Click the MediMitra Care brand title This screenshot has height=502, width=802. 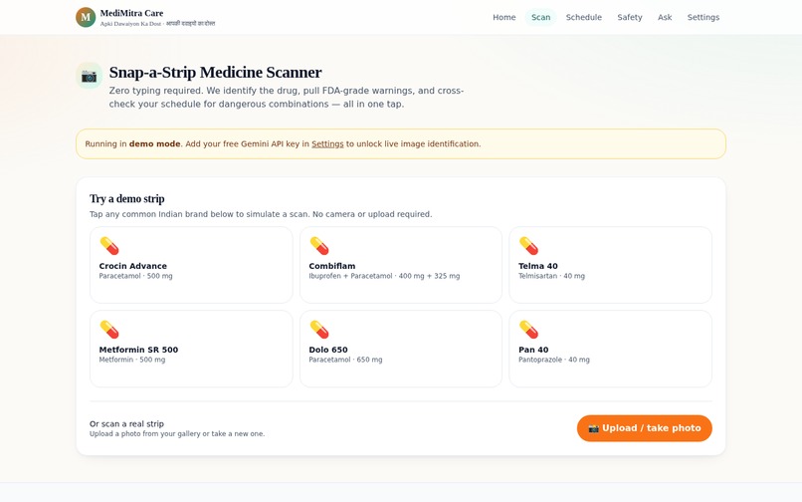[x=131, y=13]
